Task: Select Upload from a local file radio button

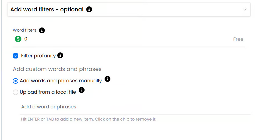Action: pos(16,92)
